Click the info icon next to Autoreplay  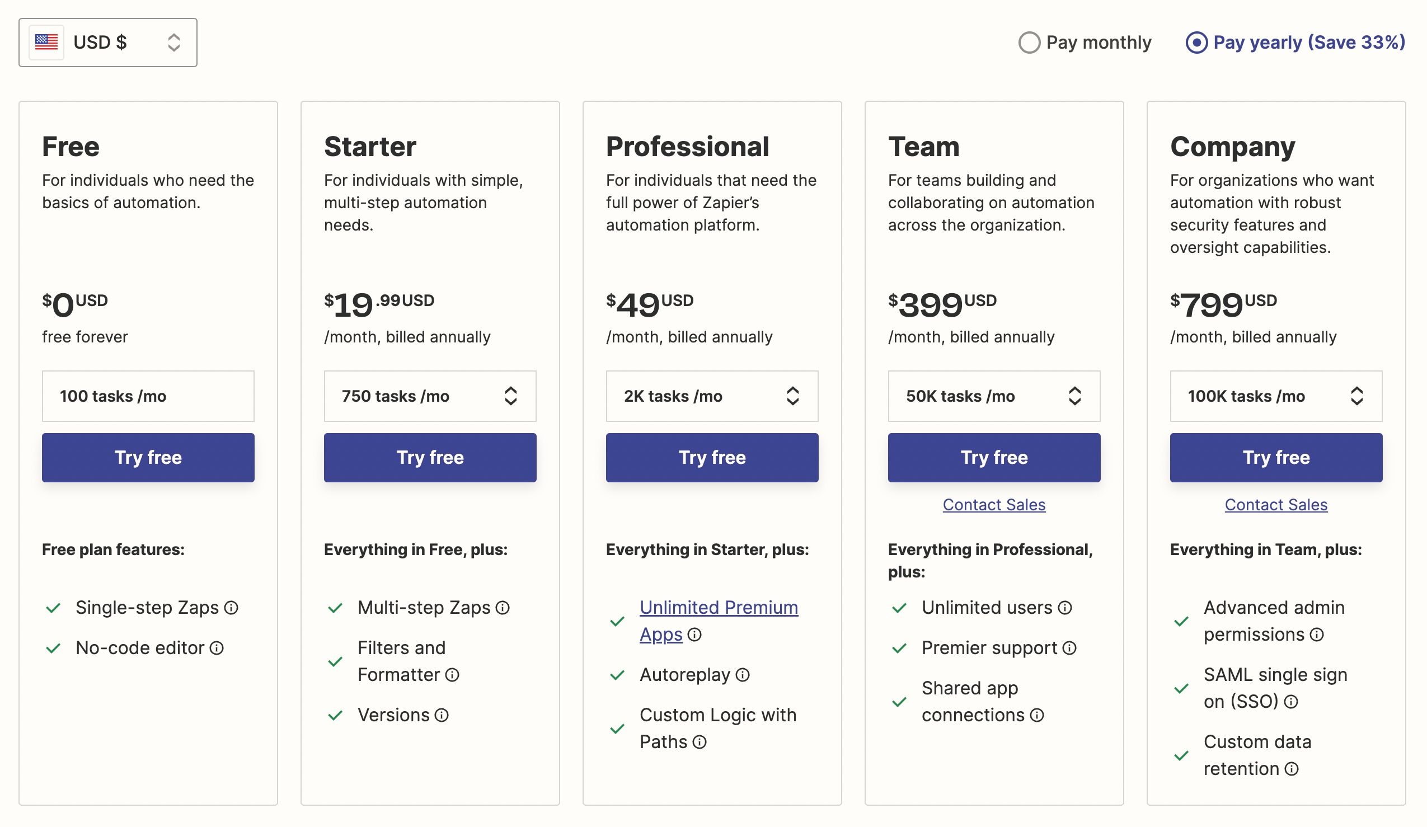[x=742, y=675]
